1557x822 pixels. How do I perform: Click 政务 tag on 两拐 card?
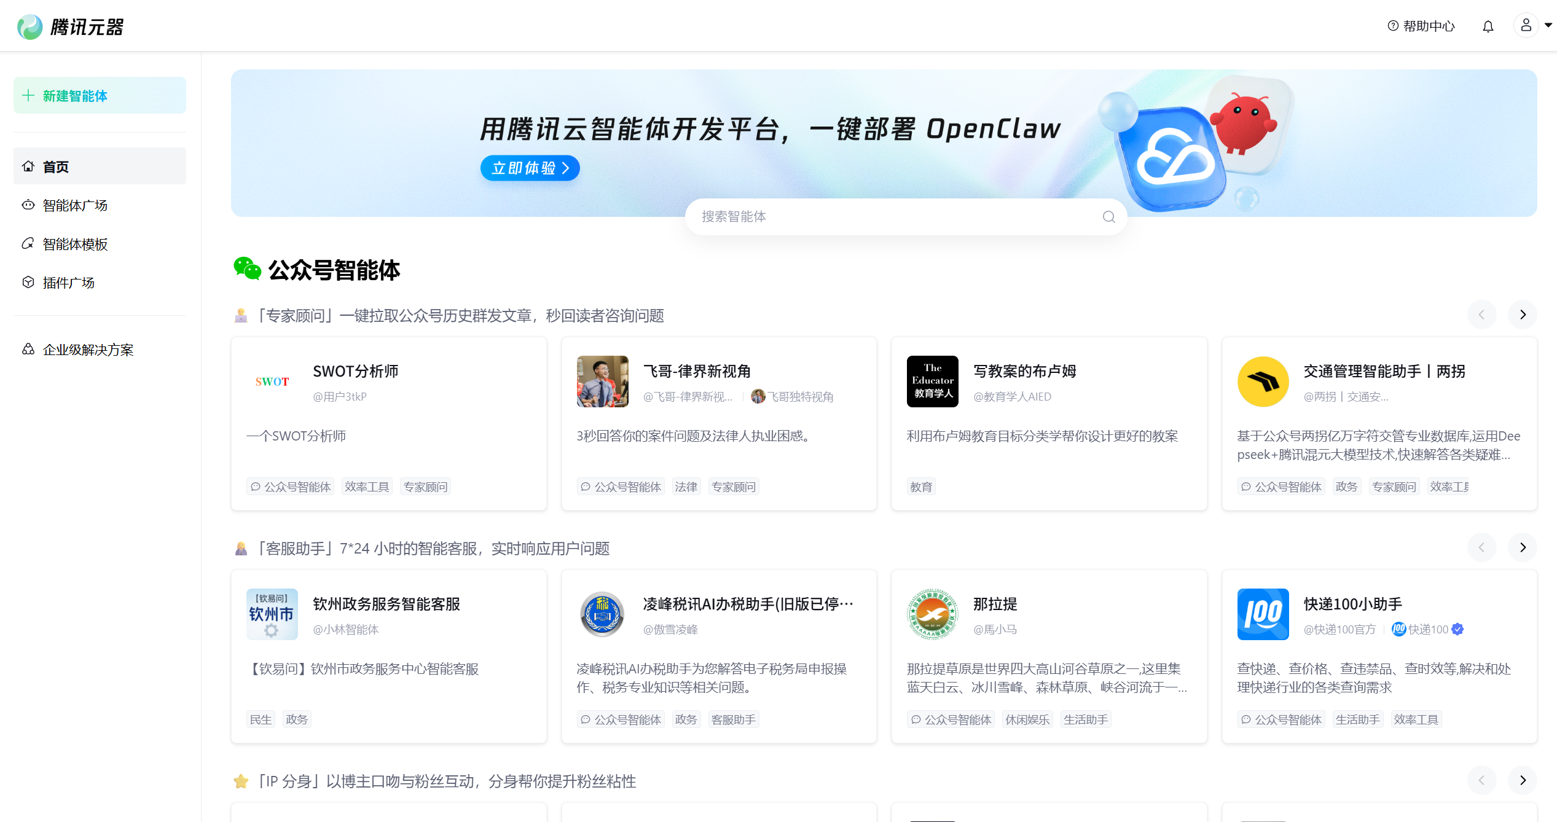click(x=1346, y=487)
